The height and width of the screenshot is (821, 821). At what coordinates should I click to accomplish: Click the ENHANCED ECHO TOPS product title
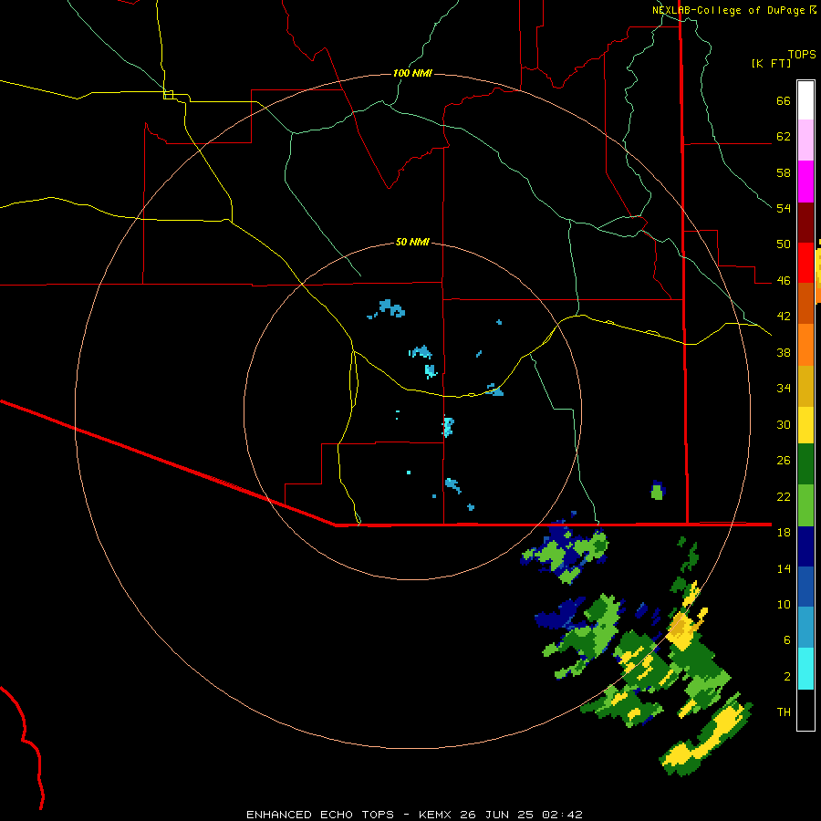(320, 815)
